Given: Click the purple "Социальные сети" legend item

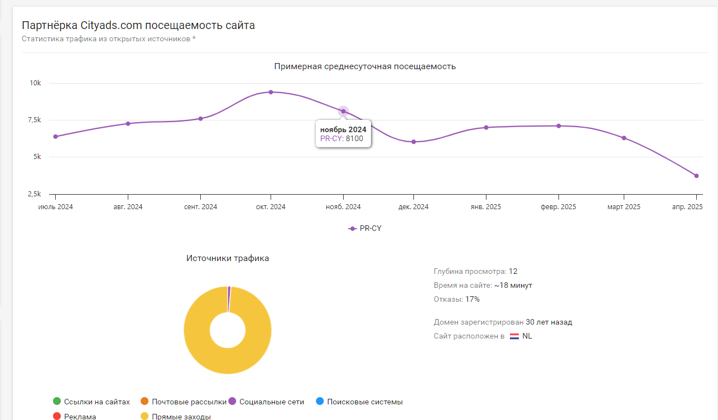Looking at the screenshot, I should [267, 402].
